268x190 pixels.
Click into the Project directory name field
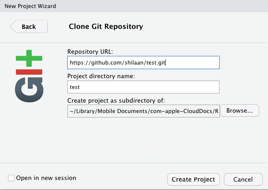(x=144, y=87)
